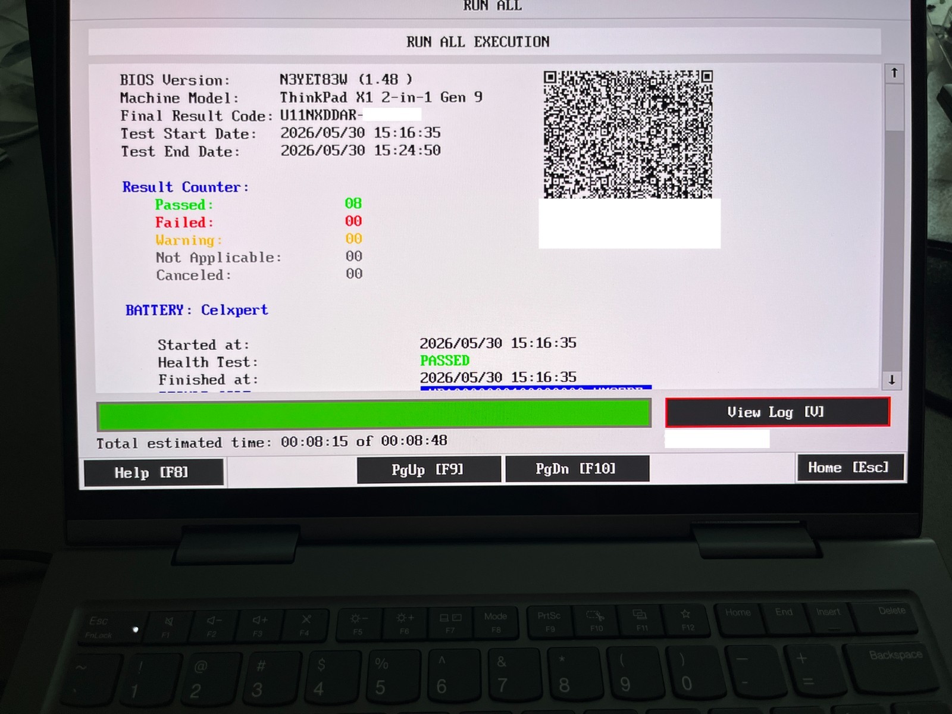The height and width of the screenshot is (714, 952).
Task: Click the PgDn [F10] button
Action: [x=577, y=469]
